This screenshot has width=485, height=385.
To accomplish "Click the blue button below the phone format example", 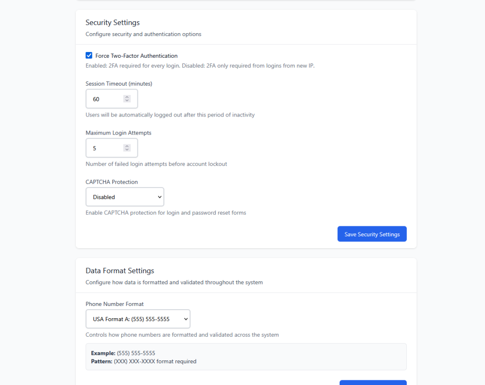I will (373, 383).
